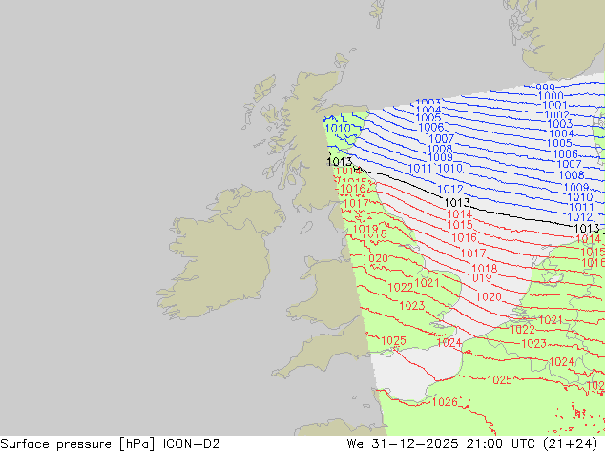Select the blue 1010 label over eastern Scotland
Viewport: 605px width, 467px height.
click(338, 129)
